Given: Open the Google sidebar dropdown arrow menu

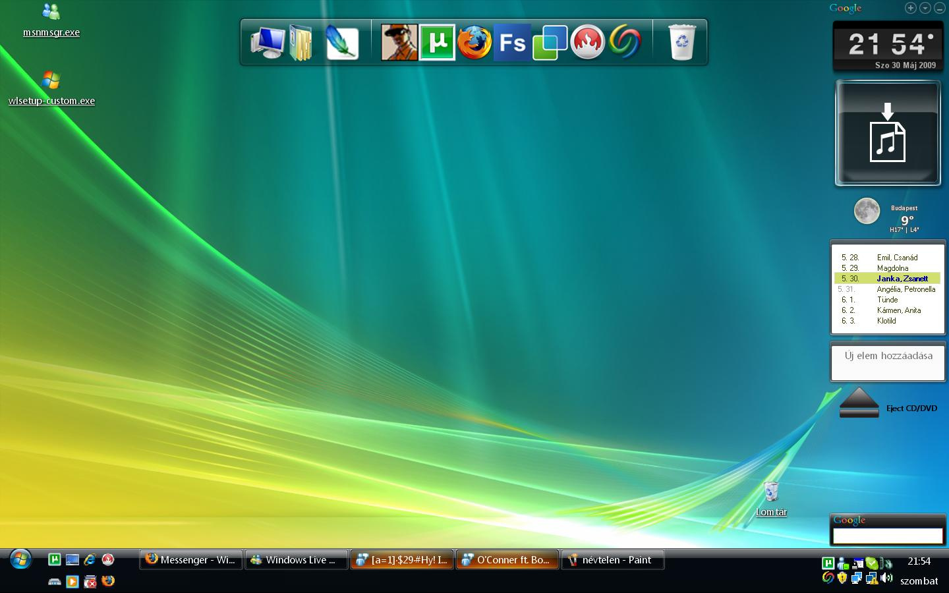Looking at the screenshot, I should [x=925, y=8].
